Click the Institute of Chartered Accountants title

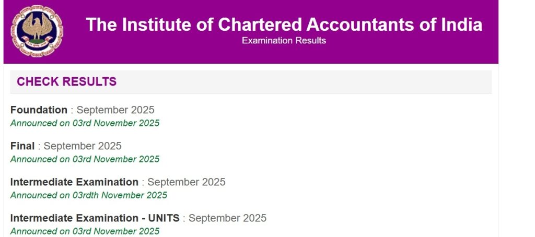coord(284,25)
